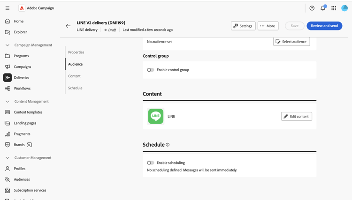
Task: Click the Subscription services icon
Action: [8, 190]
